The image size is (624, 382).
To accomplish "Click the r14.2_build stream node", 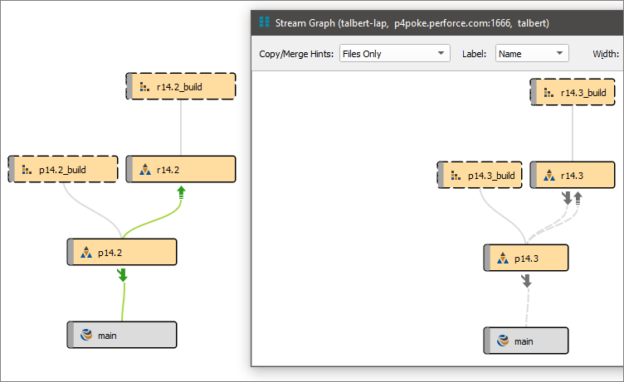I will [181, 86].
